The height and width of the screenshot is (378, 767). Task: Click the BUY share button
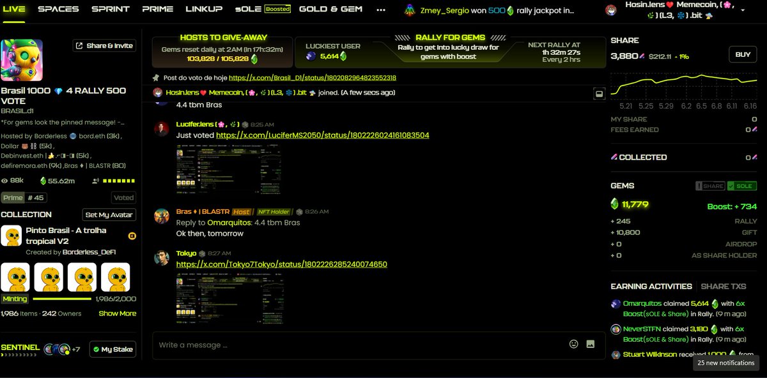[x=743, y=54]
